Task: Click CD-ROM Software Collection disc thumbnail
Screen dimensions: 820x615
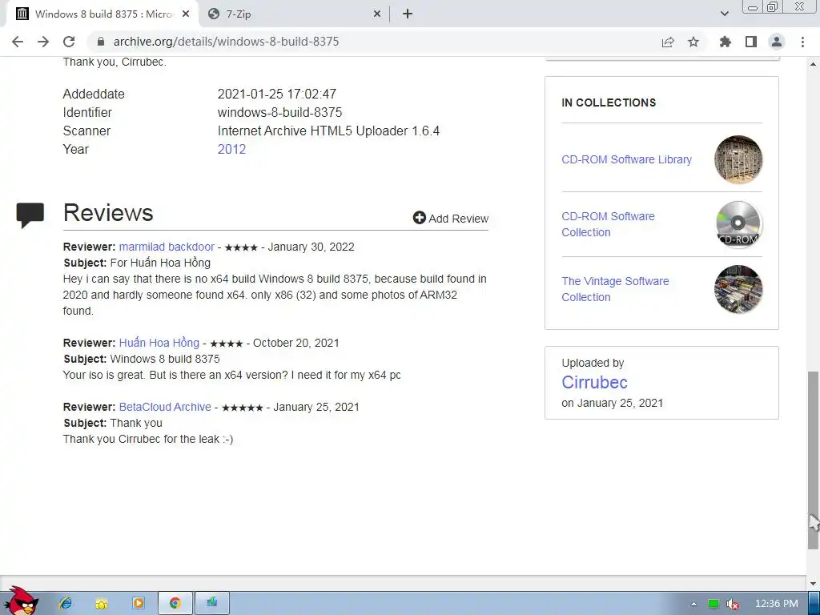Action: [x=738, y=224]
